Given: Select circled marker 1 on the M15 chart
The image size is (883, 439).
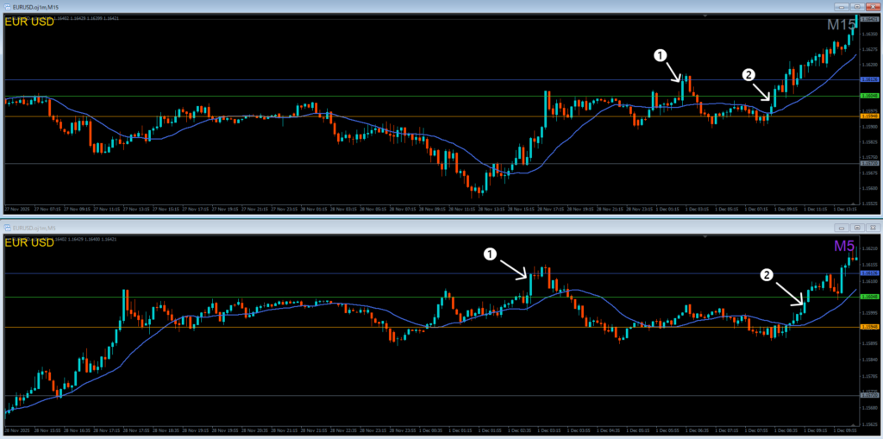Looking at the screenshot, I should tap(661, 55).
